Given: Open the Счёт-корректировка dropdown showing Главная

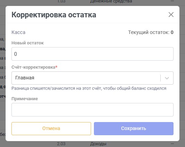Looking at the screenshot, I should coord(92,78).
